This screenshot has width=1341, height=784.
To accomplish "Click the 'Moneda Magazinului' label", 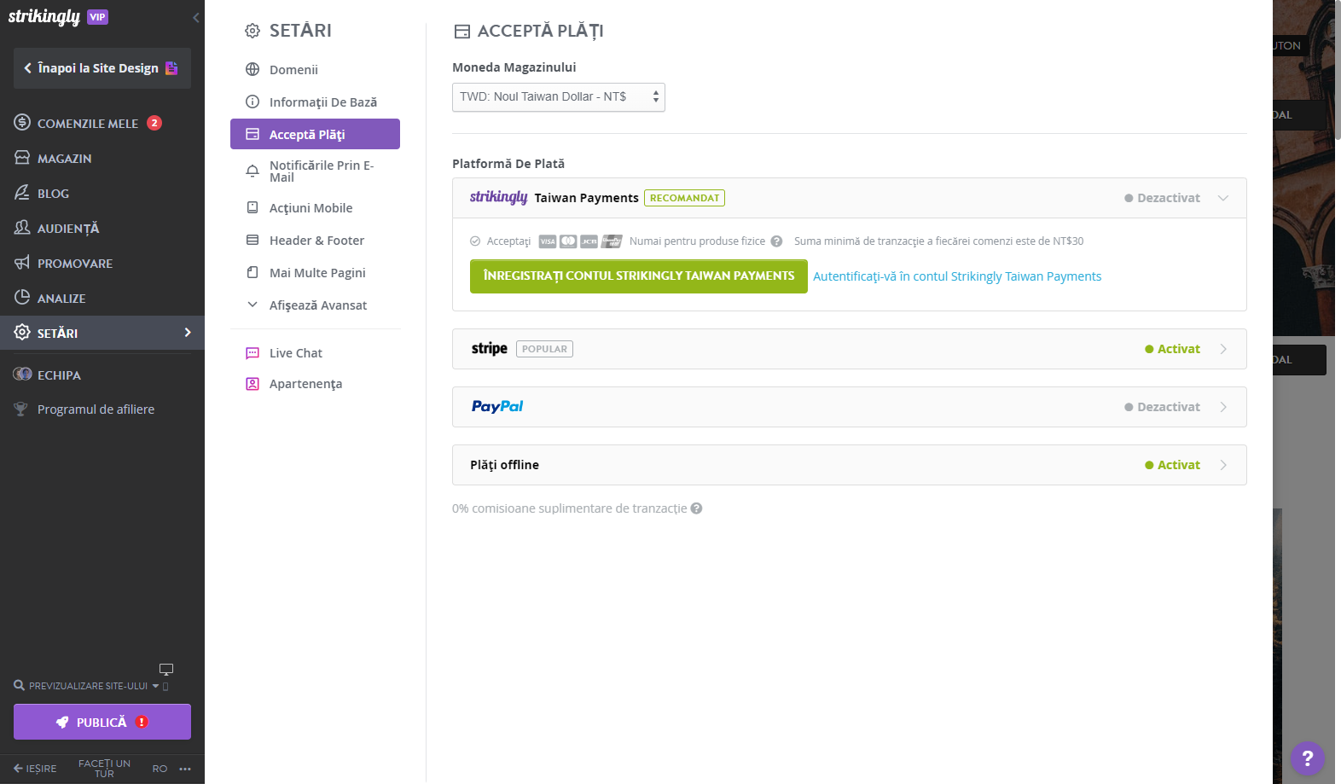I will [514, 67].
